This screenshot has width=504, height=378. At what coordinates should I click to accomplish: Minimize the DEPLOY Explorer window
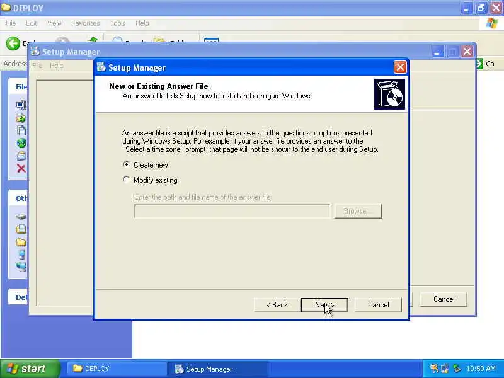click(x=466, y=8)
